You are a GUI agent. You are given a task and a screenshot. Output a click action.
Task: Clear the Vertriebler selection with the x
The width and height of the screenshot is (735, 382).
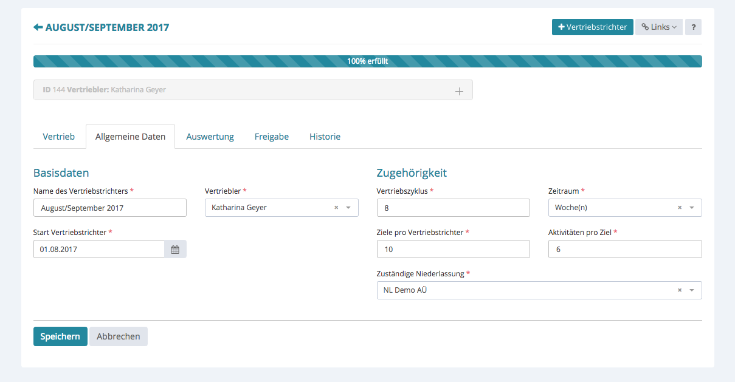pos(336,208)
